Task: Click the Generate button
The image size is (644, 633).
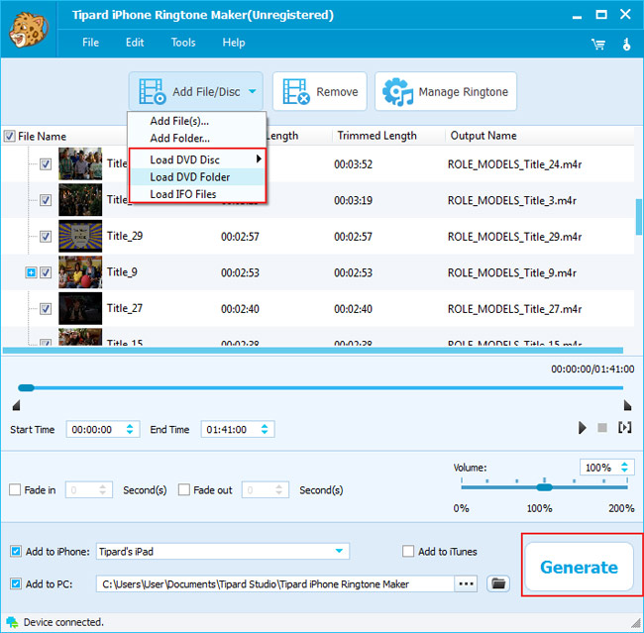Action: pos(580,567)
